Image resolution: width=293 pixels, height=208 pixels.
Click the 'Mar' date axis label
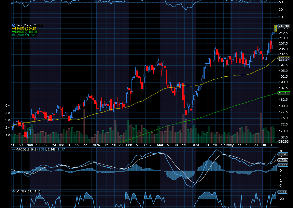(x=160, y=145)
